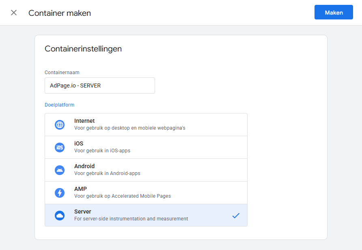The height and width of the screenshot is (250, 362).
Task: Choose the iOS title text
Action: click(79, 143)
